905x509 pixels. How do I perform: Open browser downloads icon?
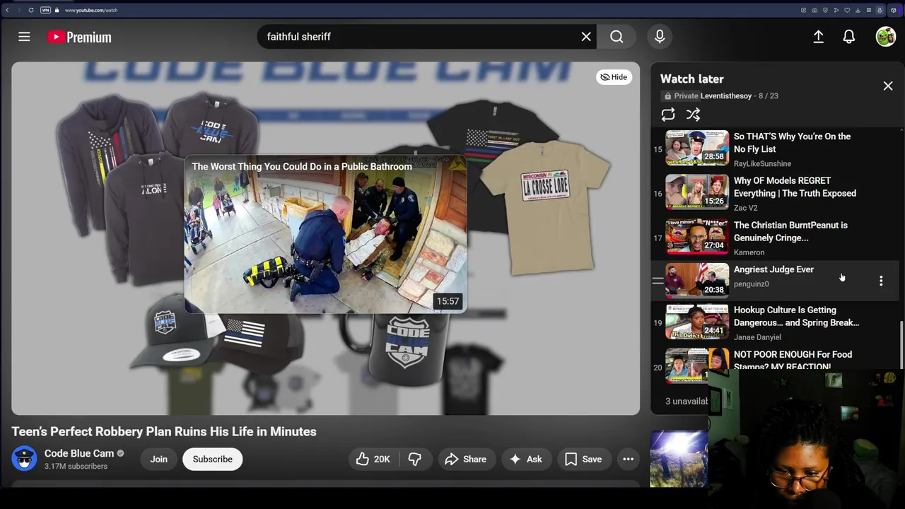pos(858,10)
